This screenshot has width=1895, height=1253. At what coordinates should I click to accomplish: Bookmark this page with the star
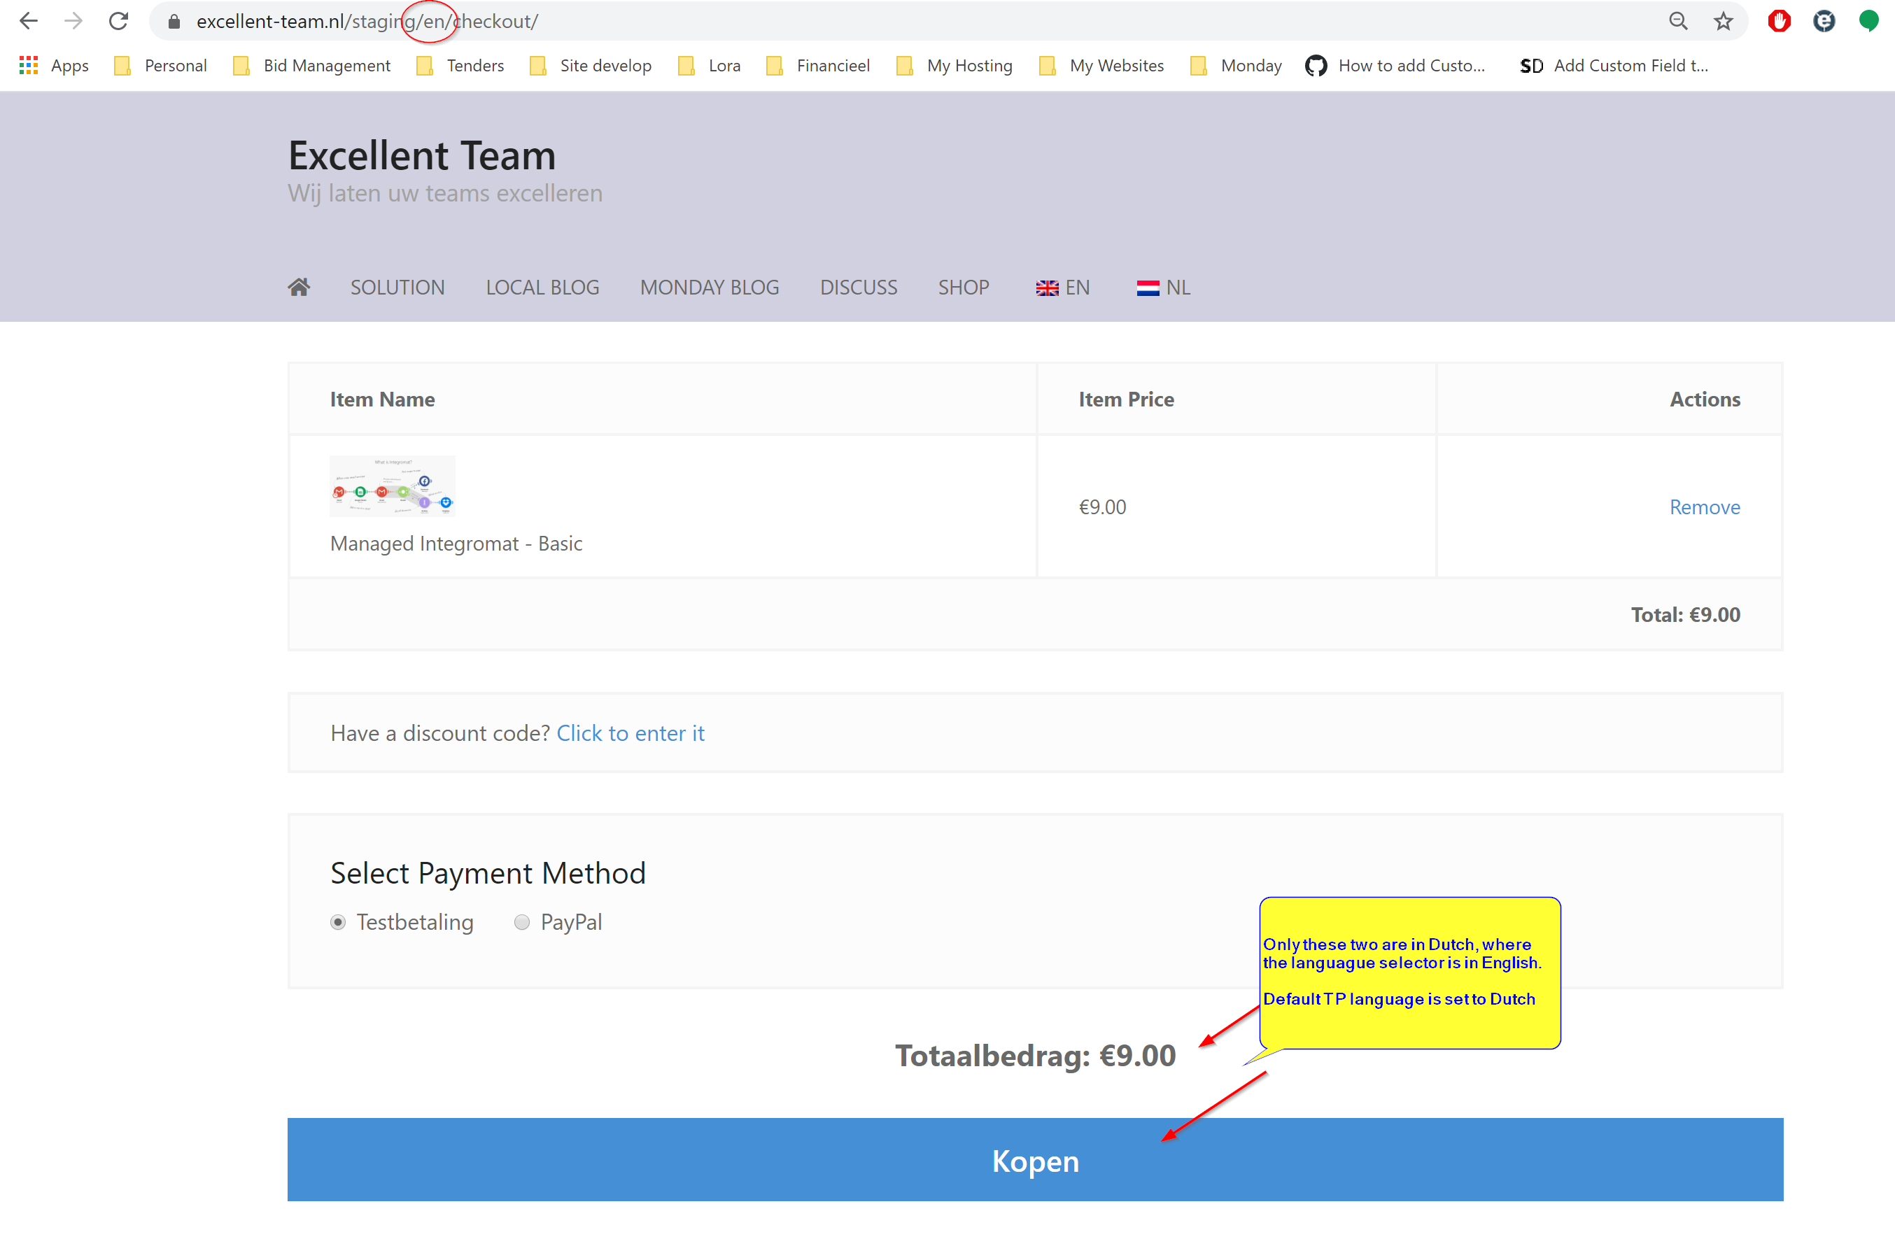pos(1723,22)
